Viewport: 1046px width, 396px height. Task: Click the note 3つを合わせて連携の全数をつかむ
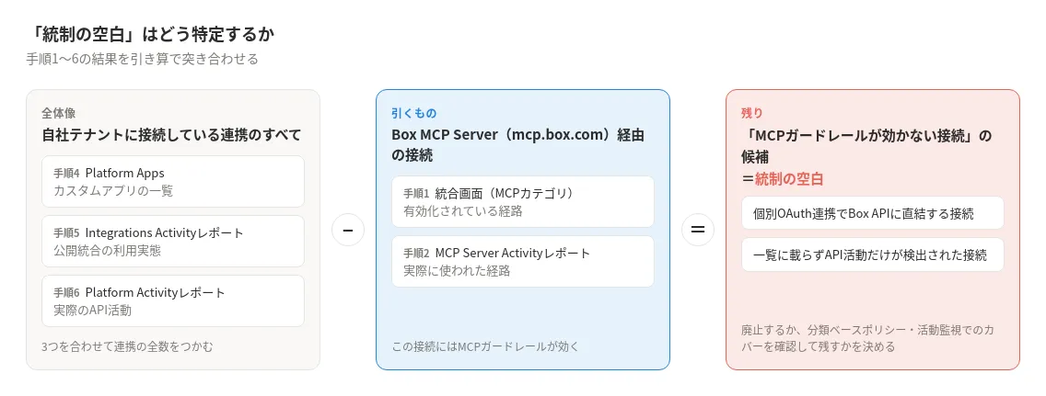click(x=127, y=346)
